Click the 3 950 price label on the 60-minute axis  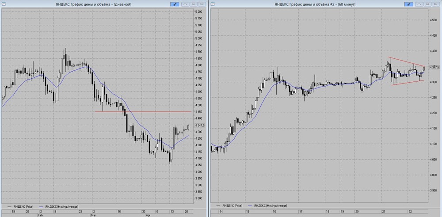click(x=434, y=190)
